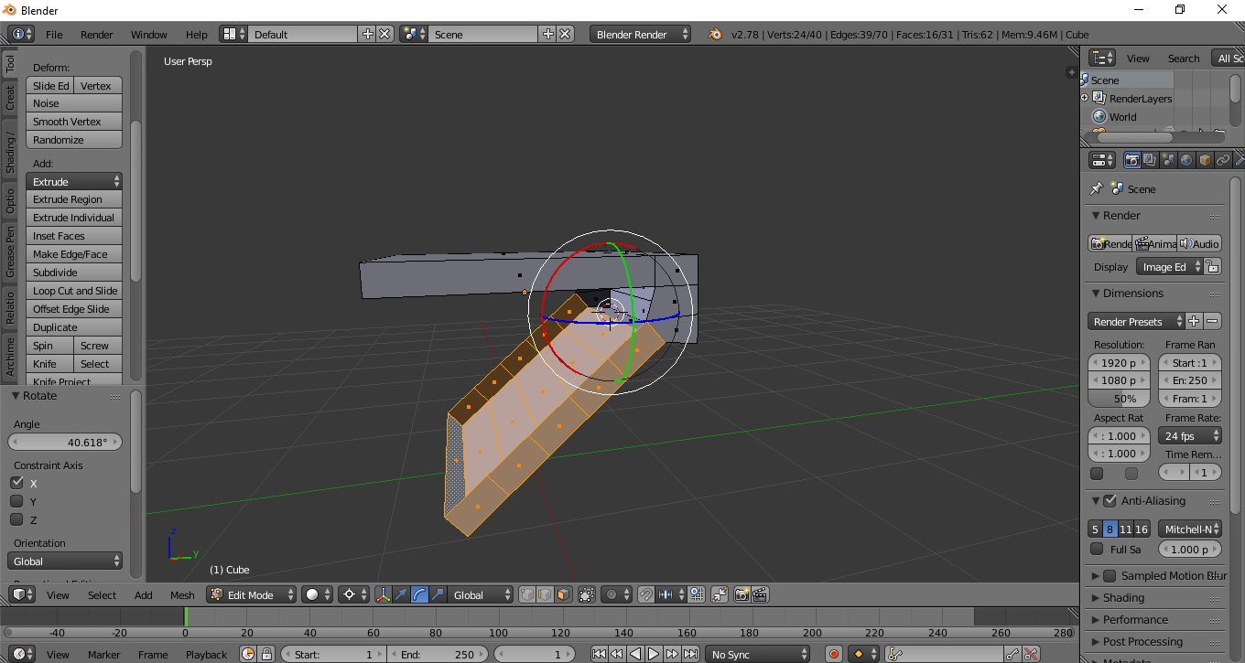Open Edit Mode dropdown
The height and width of the screenshot is (663, 1245).
coord(251,594)
